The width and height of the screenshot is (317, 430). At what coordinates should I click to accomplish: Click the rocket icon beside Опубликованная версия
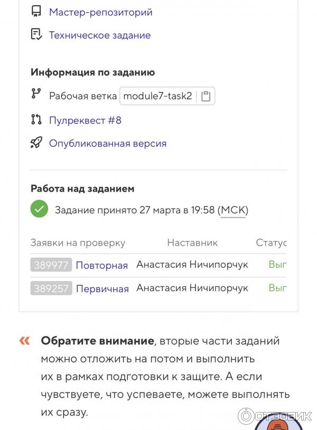coord(35,143)
